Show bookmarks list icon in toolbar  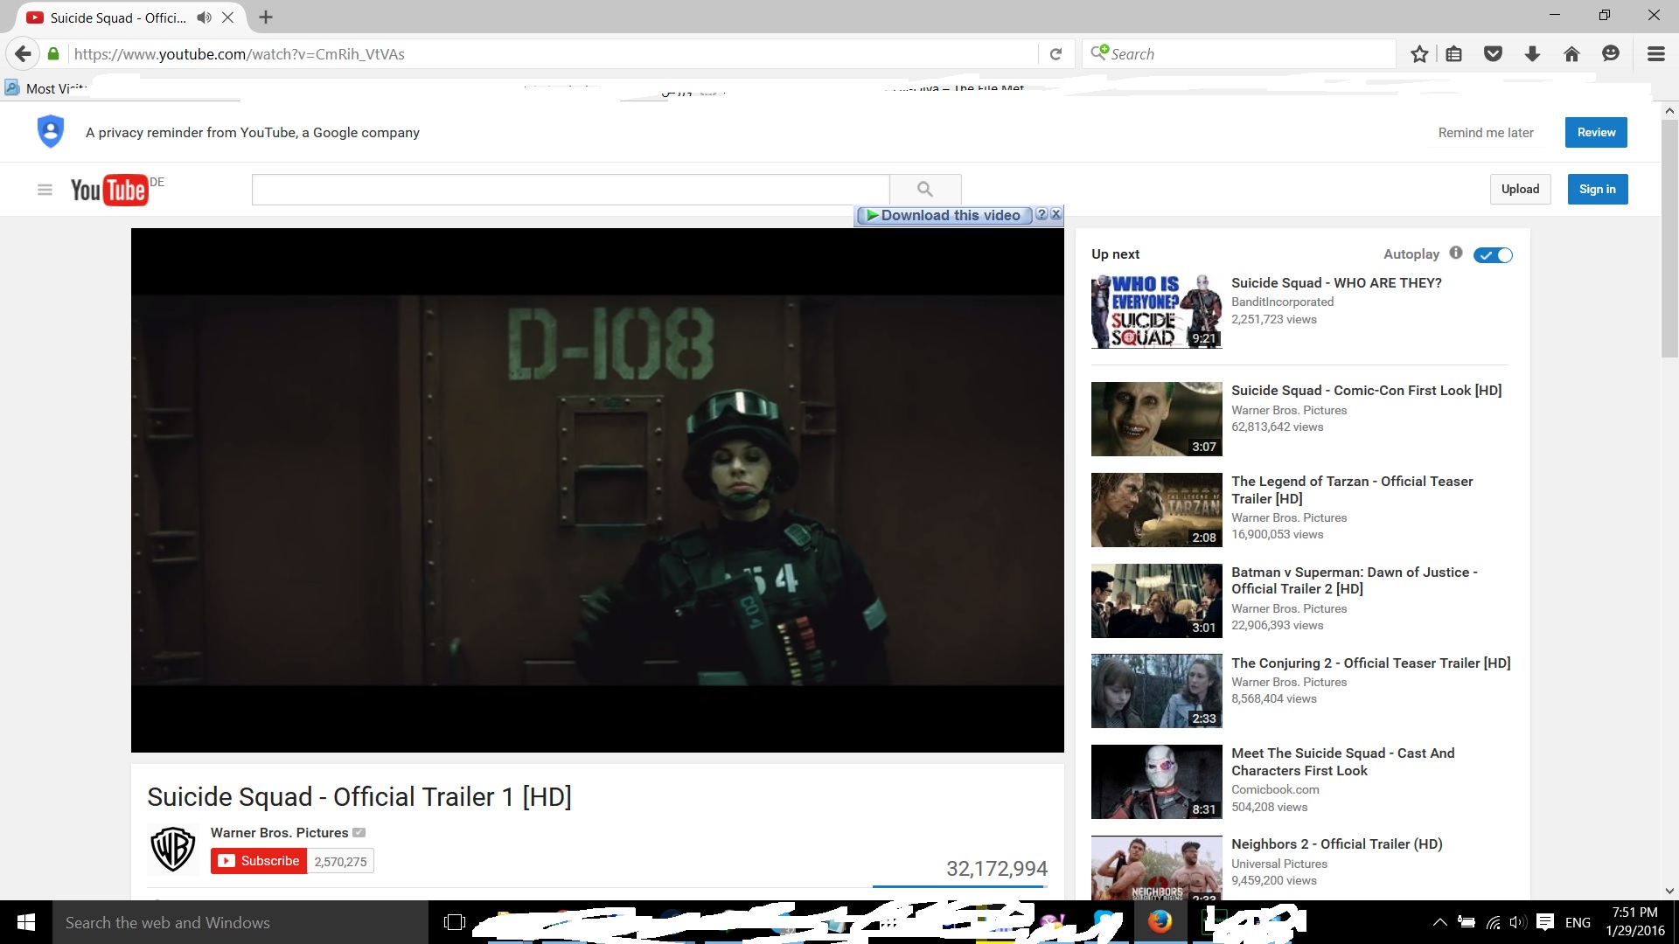click(x=1453, y=54)
